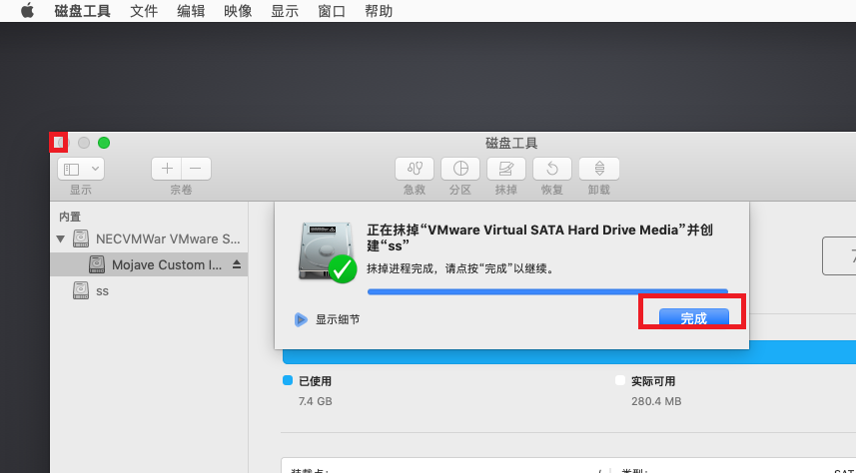Viewport: 856px width, 473px height.
Task: Add a volume with the plus button
Action: tap(167, 169)
